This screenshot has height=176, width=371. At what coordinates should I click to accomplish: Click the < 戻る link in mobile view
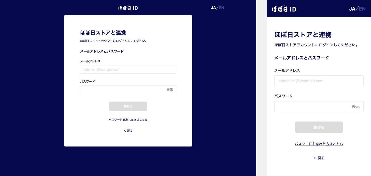[x=319, y=158]
